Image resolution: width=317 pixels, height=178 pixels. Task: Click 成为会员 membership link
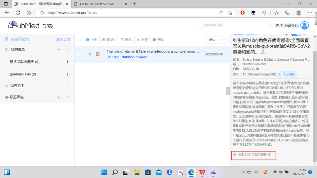(x=63, y=39)
